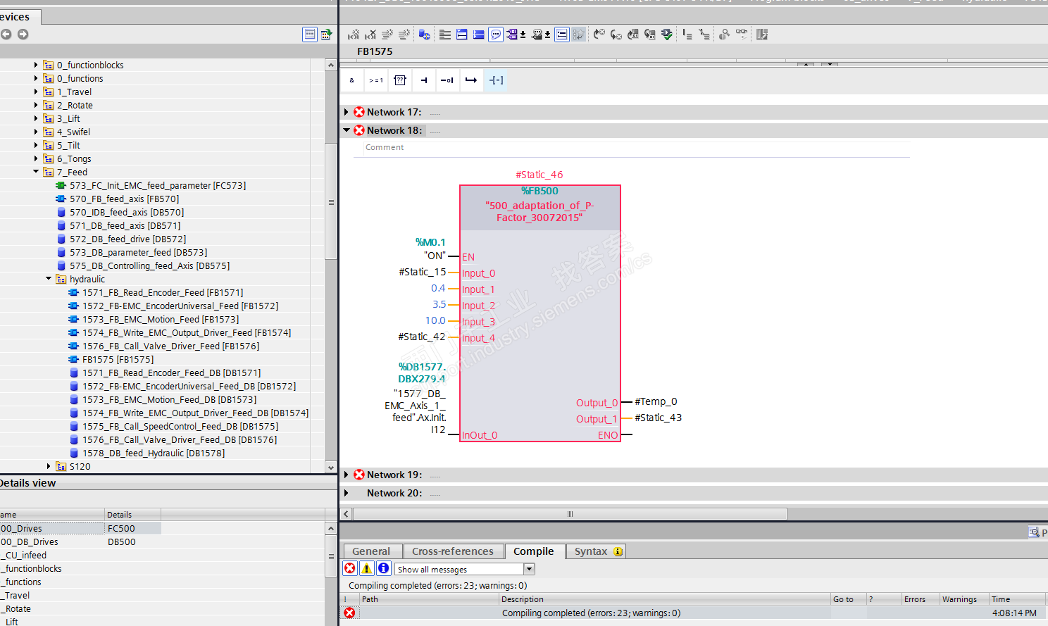1048x626 pixels.
Task: Click the branch arrow instruction icon
Action: point(471,80)
